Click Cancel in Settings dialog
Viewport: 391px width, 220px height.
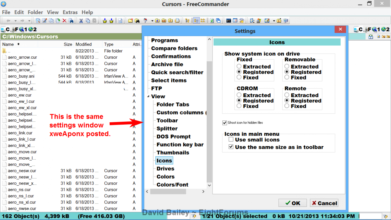click(324, 203)
